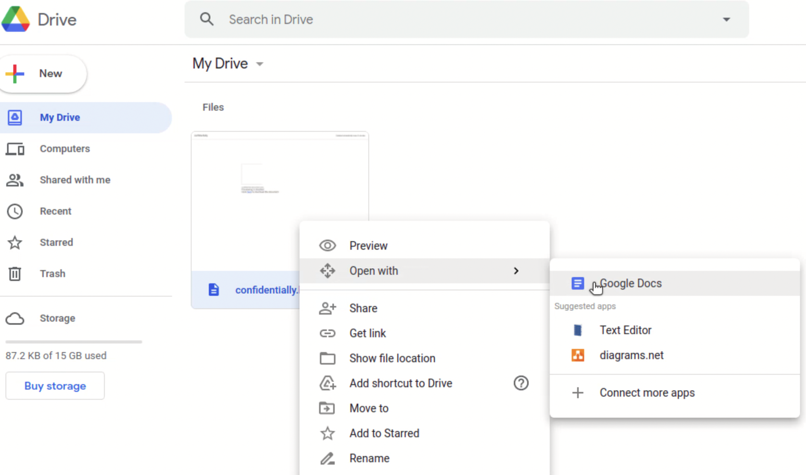The height and width of the screenshot is (475, 806).
Task: Click the Starred star icon in sidebar
Action: click(x=15, y=243)
